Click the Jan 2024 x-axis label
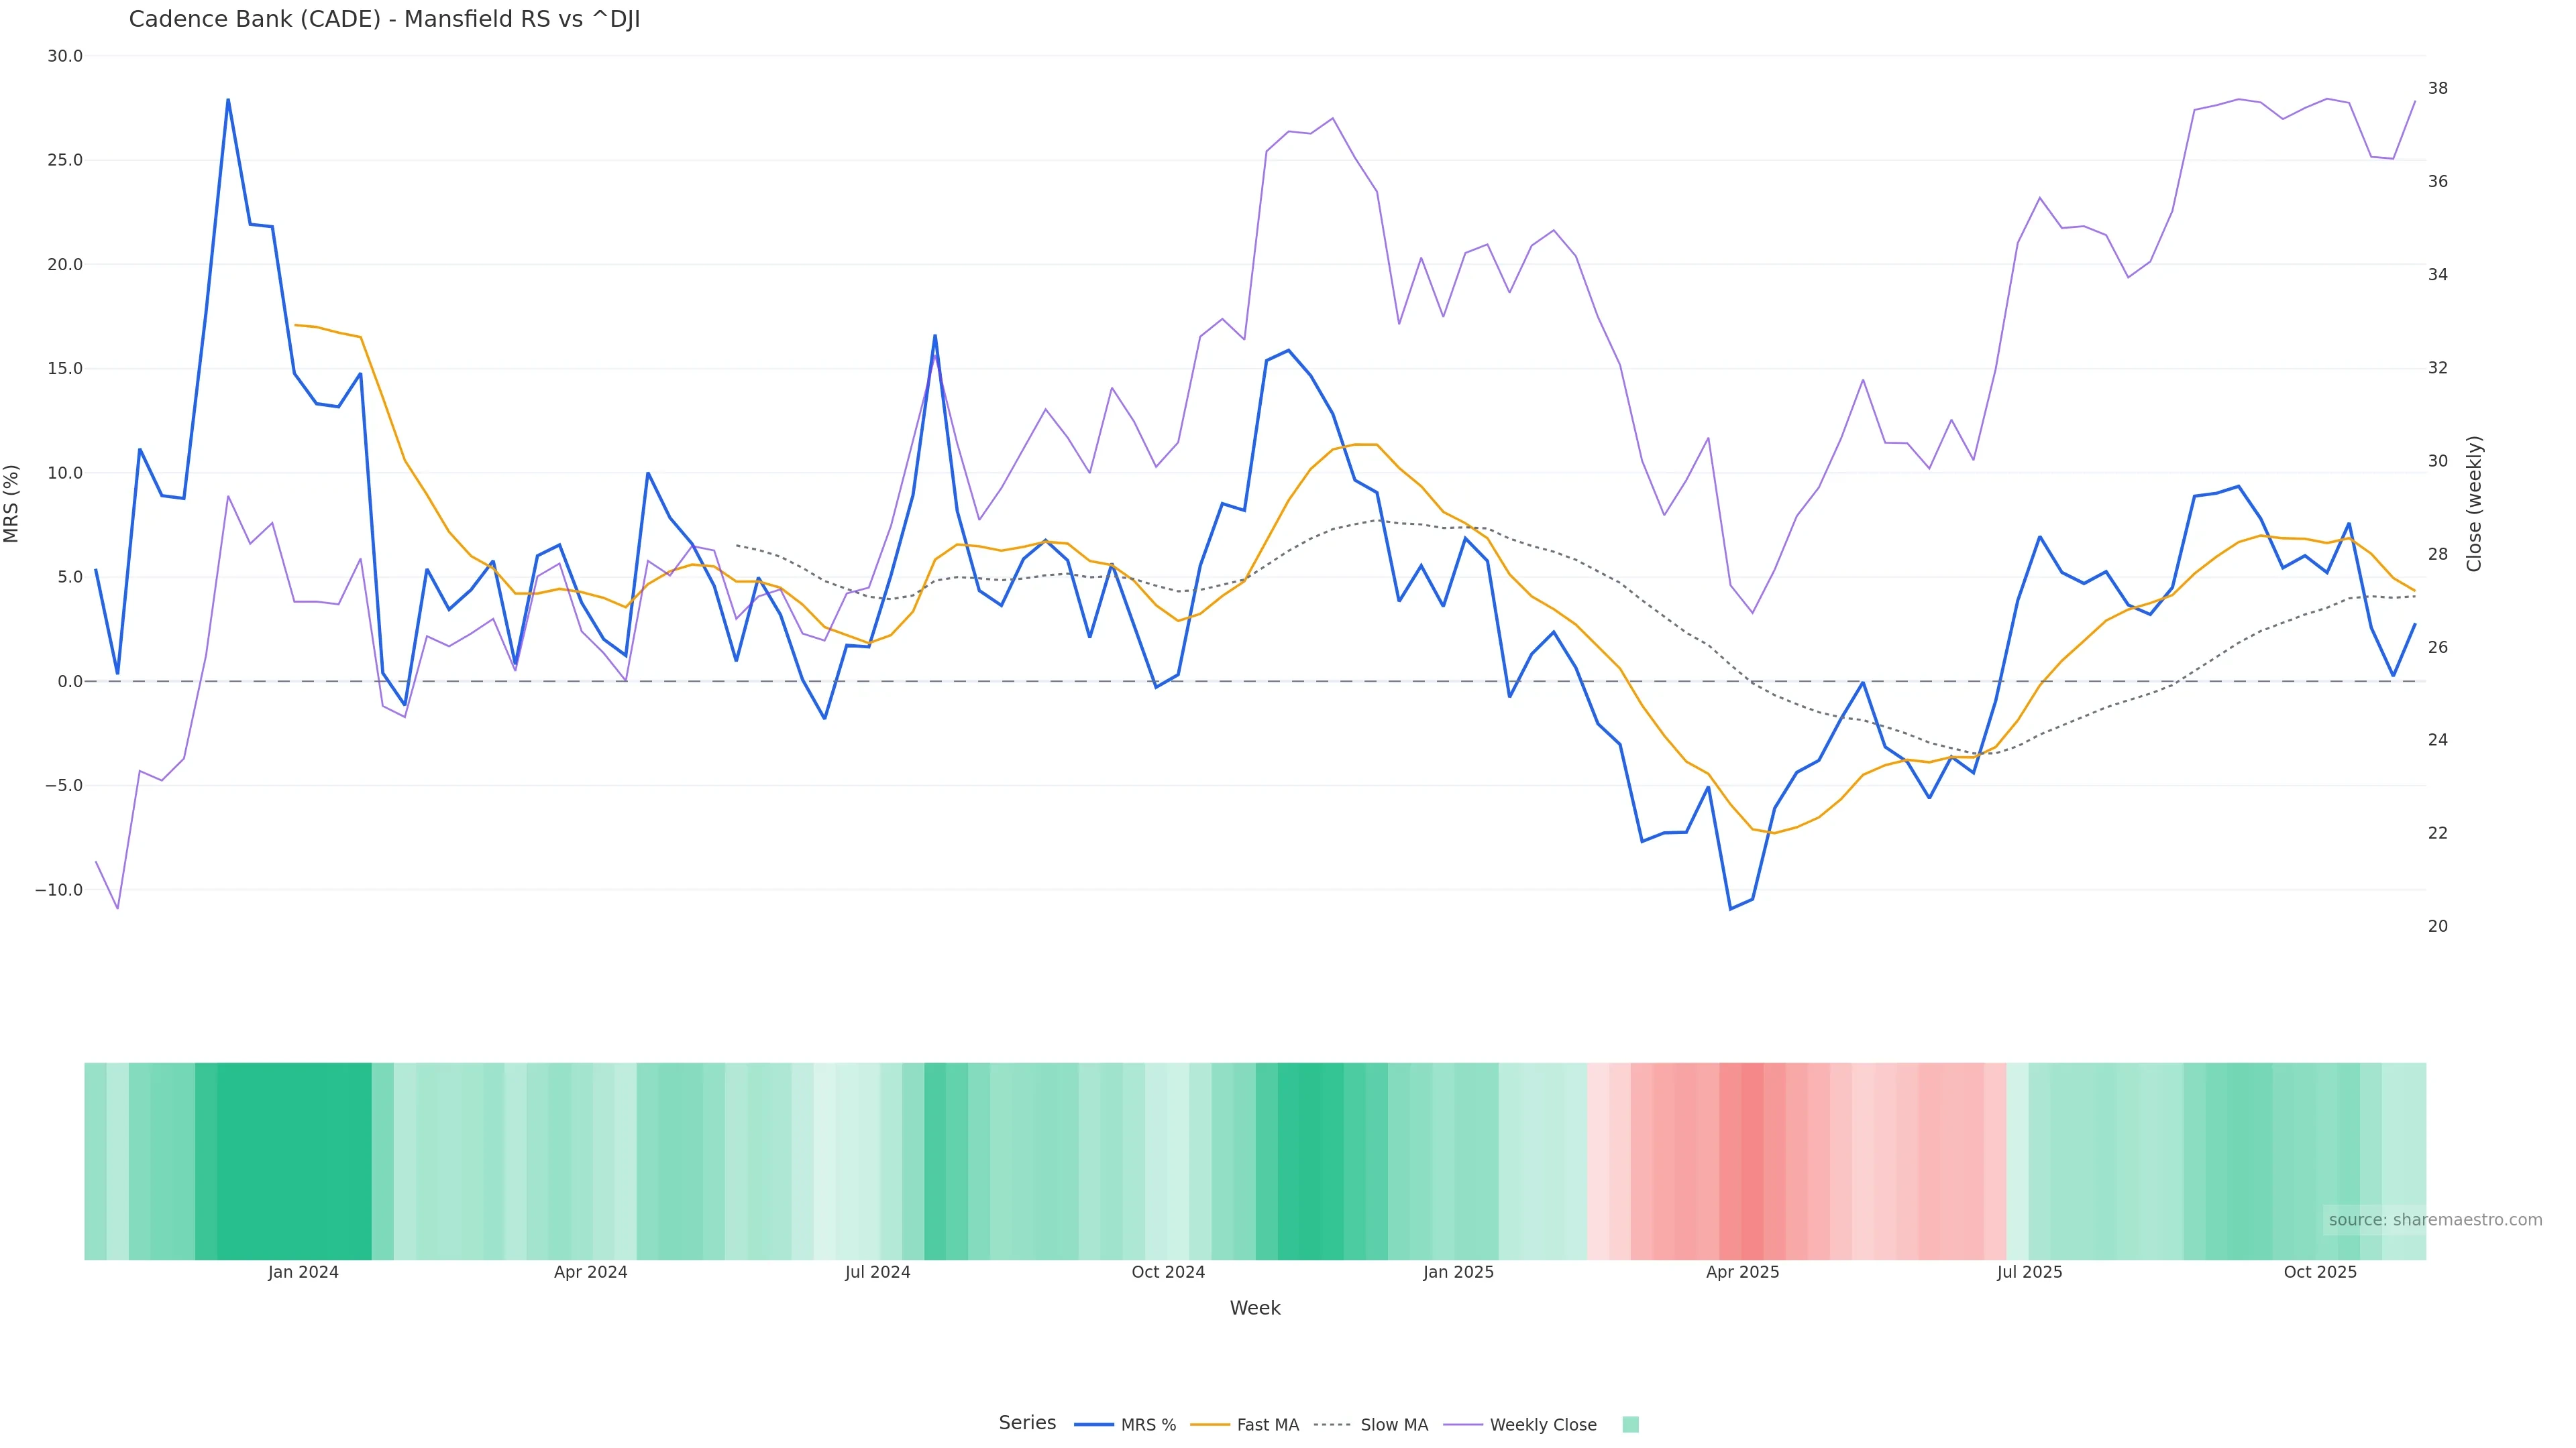 [303, 1272]
